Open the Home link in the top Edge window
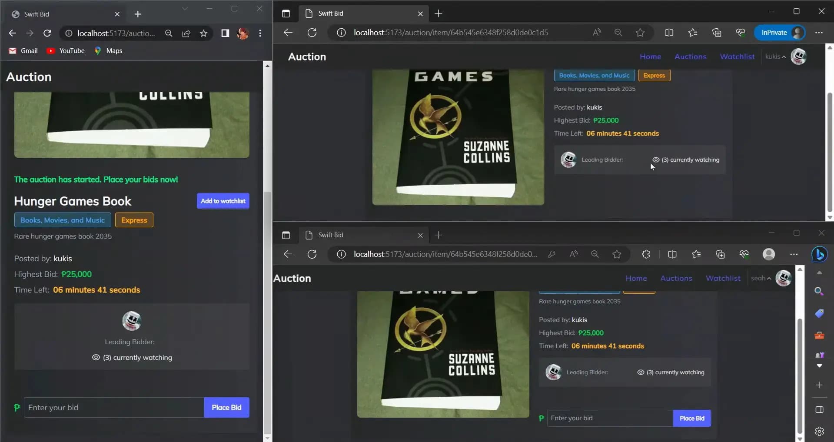 pyautogui.click(x=650, y=56)
